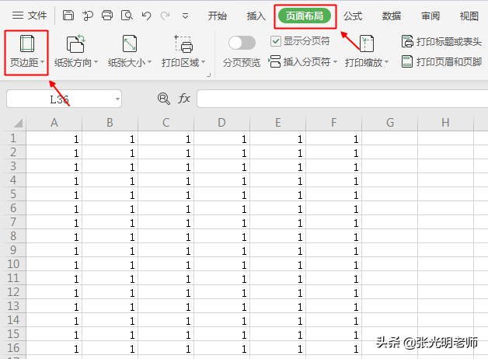Open the name box dropdown arrow

pyautogui.click(x=117, y=99)
